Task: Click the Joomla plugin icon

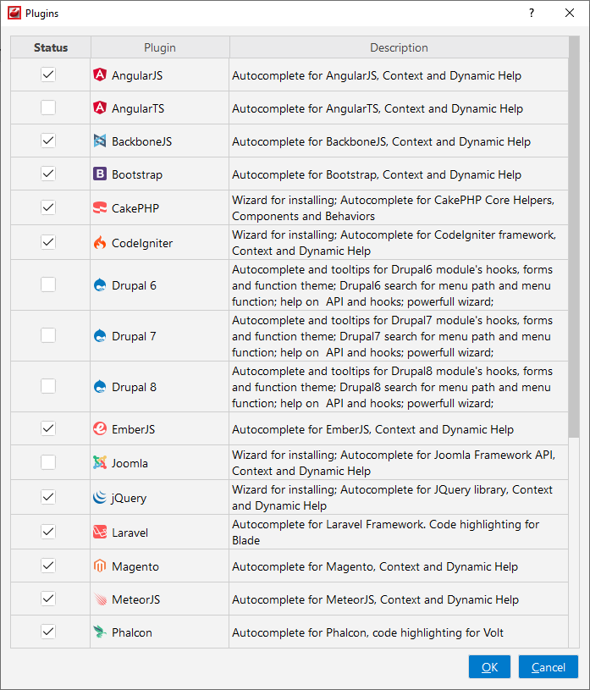Action: point(100,462)
